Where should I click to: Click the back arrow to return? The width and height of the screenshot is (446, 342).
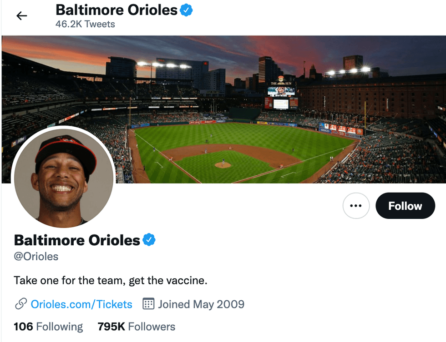[21, 15]
